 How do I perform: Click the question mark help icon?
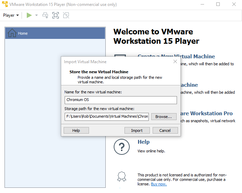[122, 147]
